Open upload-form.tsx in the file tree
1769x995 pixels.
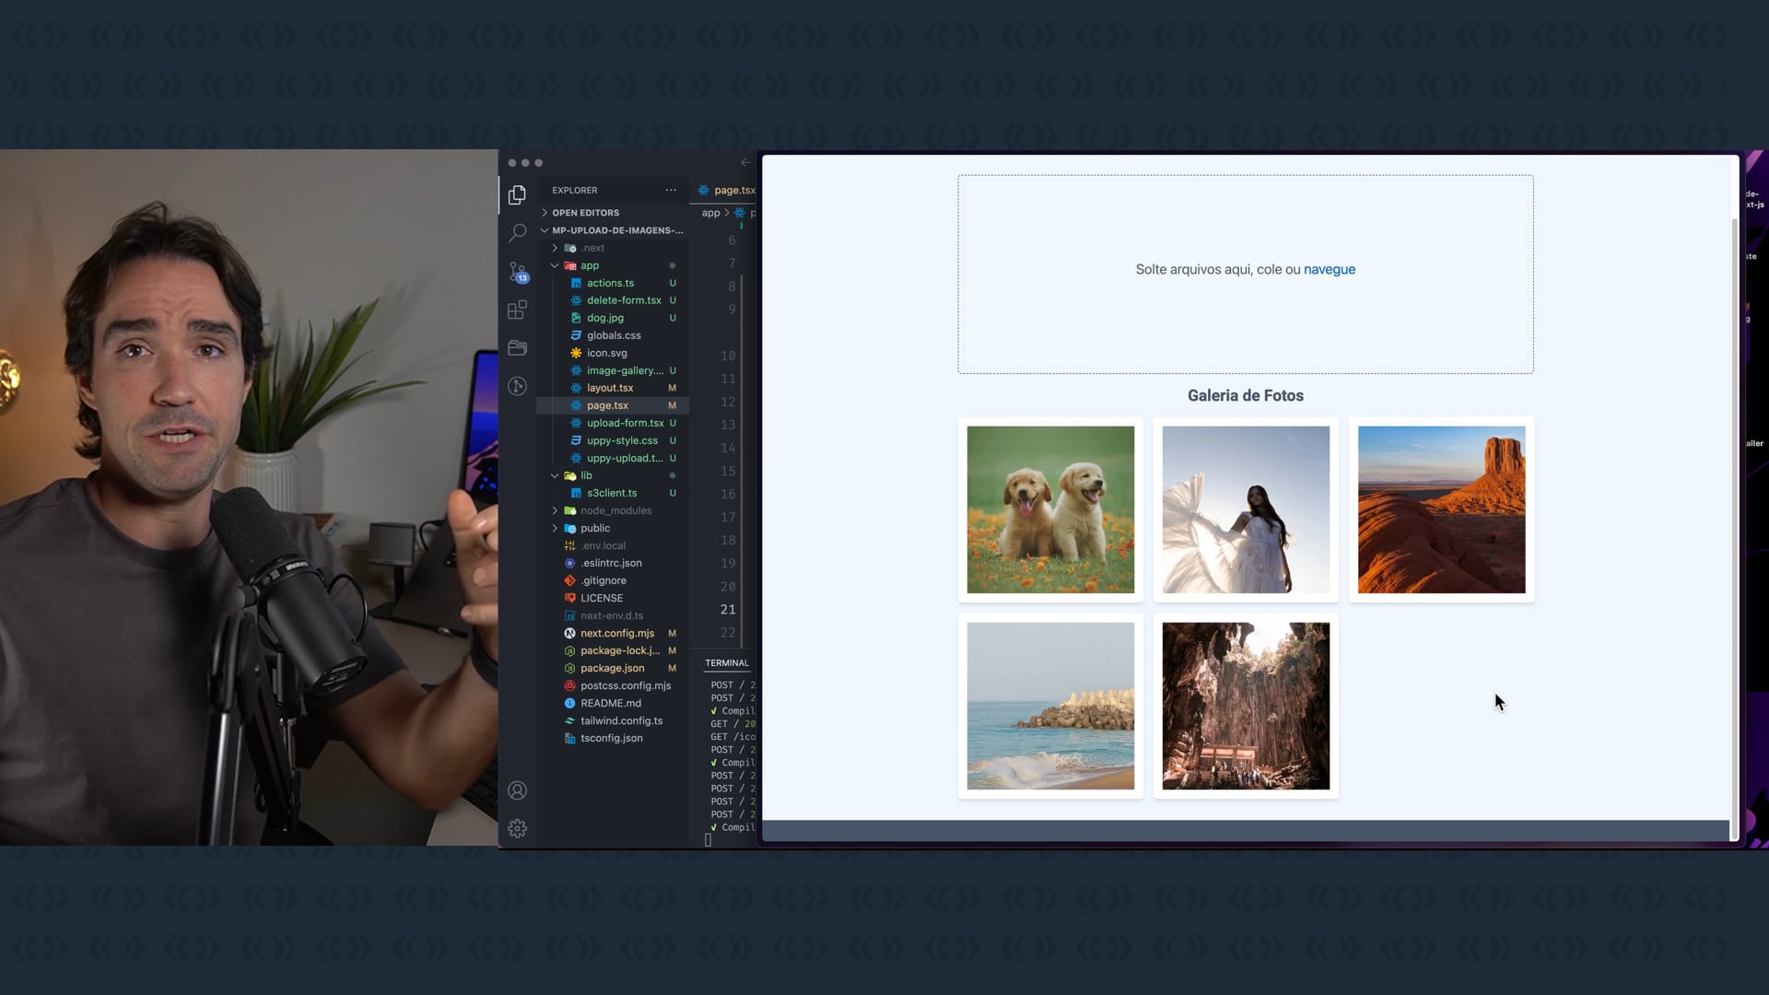coord(625,423)
